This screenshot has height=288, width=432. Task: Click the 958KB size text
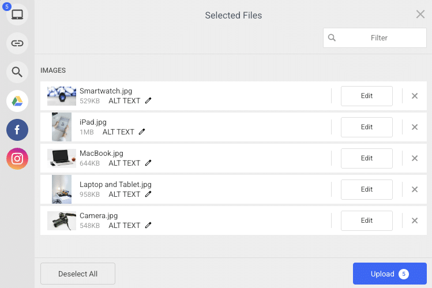coord(89,195)
